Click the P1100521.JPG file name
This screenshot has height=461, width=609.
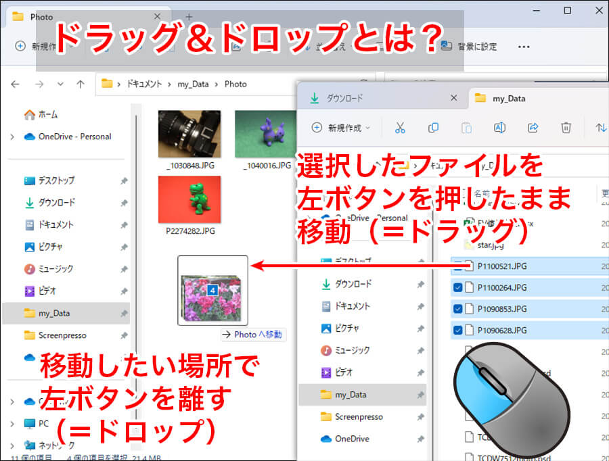pyautogui.click(x=502, y=266)
